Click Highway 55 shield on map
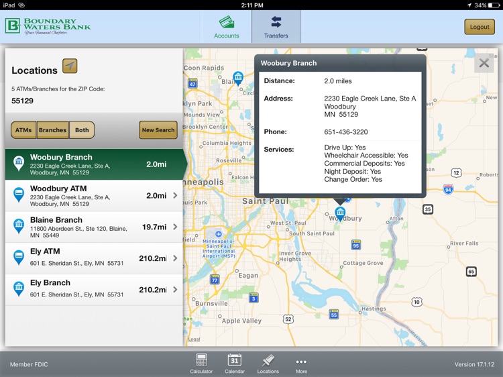 coord(334,314)
